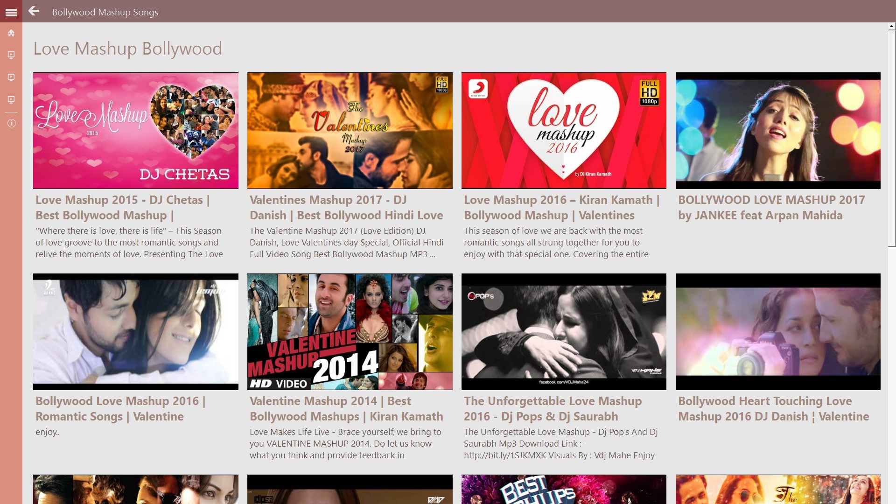
Task: Click title "Love Mashup 2016 – Kiran Kamath"
Action: (562, 208)
